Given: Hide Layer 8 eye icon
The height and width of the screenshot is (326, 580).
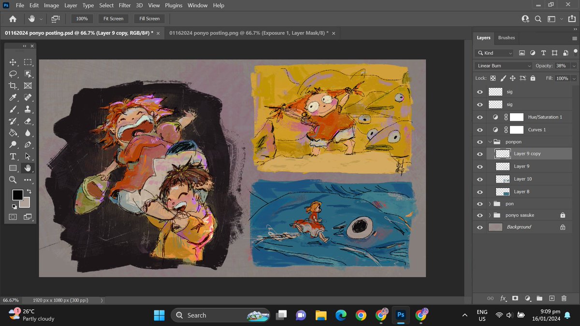Looking at the screenshot, I should click(x=480, y=192).
